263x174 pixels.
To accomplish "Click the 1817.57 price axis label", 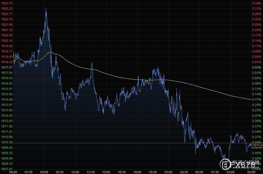I will 7,68.
